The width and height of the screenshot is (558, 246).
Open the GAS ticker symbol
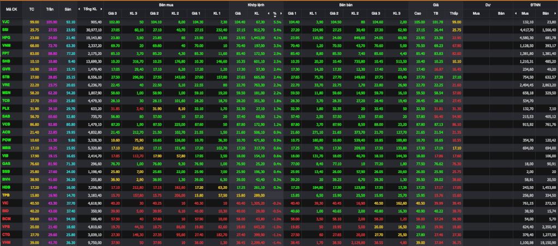6,163
